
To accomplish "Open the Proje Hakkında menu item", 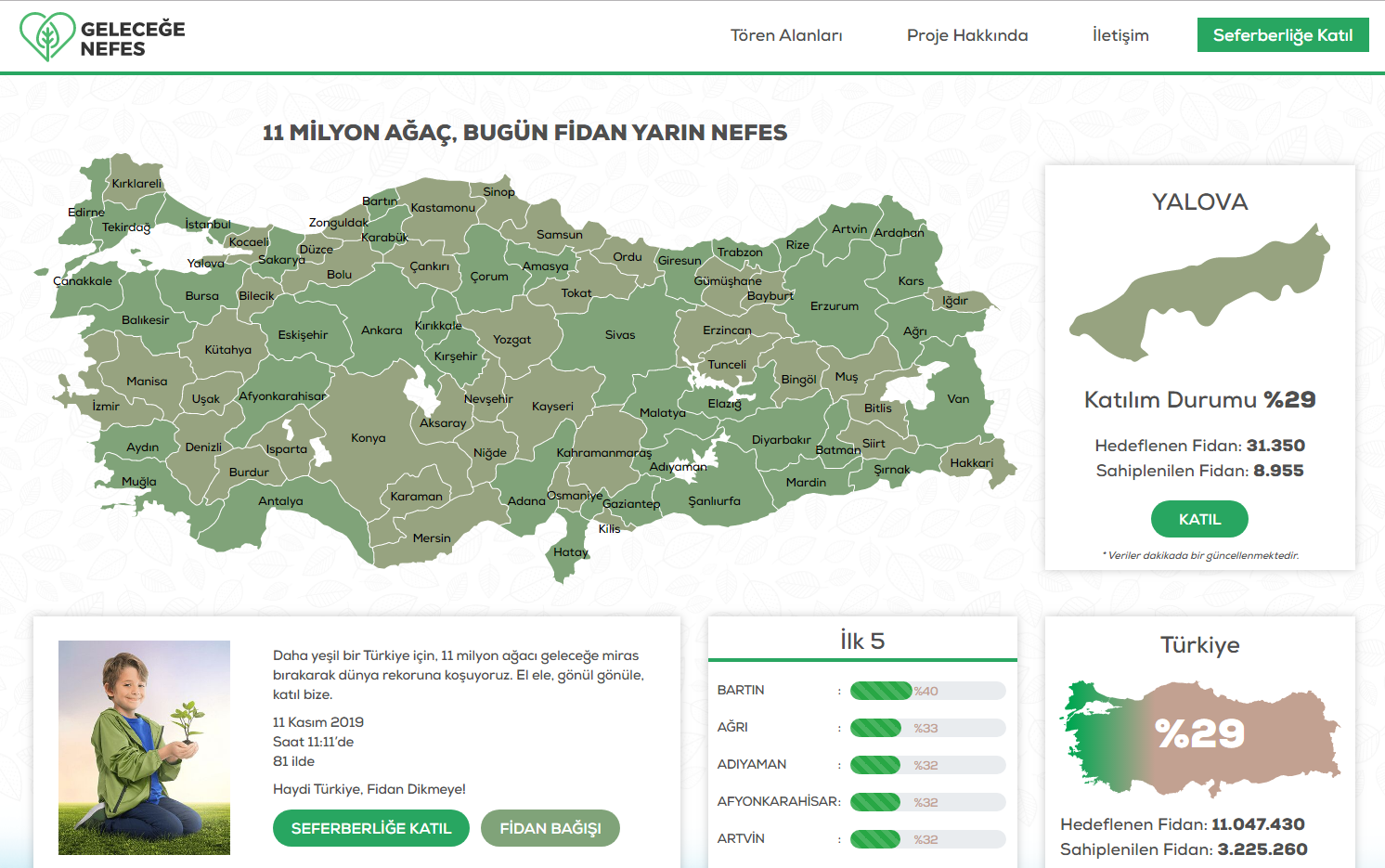I will click(967, 35).
